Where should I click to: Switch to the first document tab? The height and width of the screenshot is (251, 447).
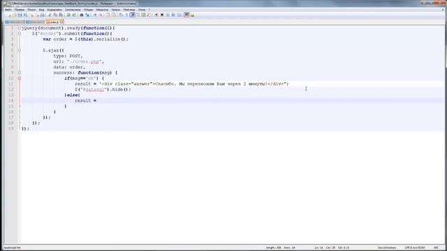point(15,22)
